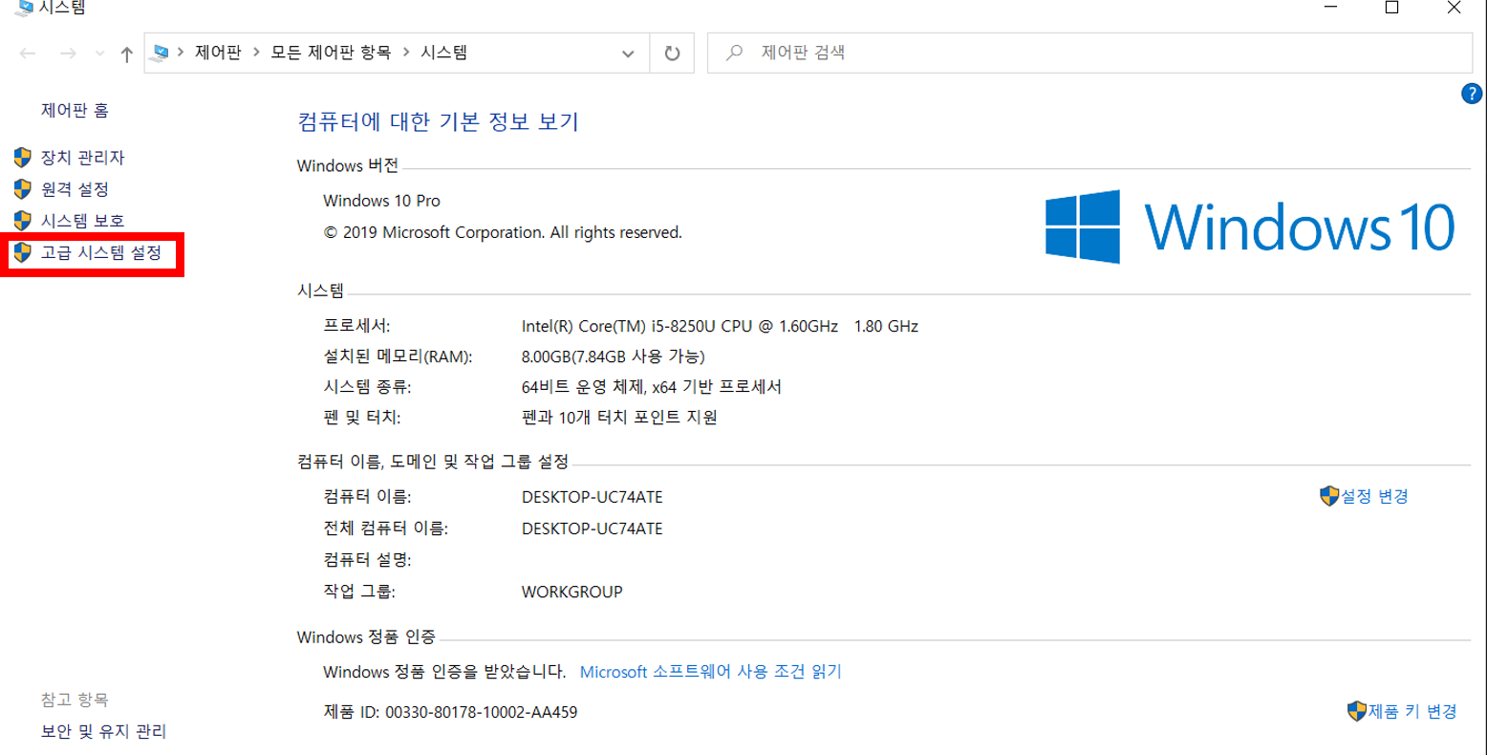
Task: Click the full computer name DESKTOP-UC74ATE value
Action: [x=592, y=528]
